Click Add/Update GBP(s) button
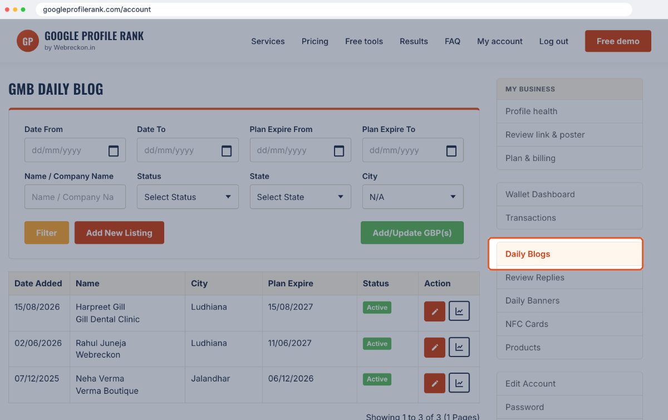 (412, 233)
